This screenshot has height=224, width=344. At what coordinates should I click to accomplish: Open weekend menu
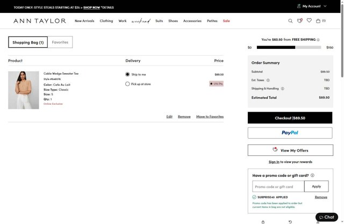coord(141,21)
